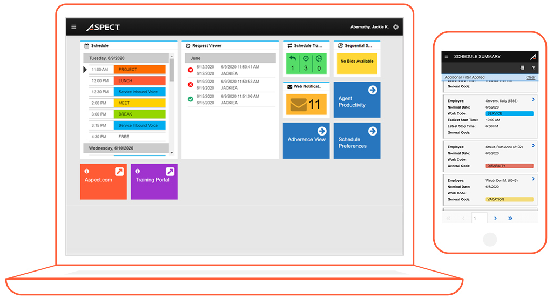Click the filter funnel icon in Schedule Summary
This screenshot has height=298, width=553.
pos(534,68)
